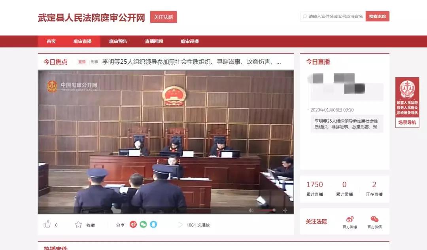427x250 pixels.
Task: Open 官方微博 official Weibo icon
Action: coord(350,220)
